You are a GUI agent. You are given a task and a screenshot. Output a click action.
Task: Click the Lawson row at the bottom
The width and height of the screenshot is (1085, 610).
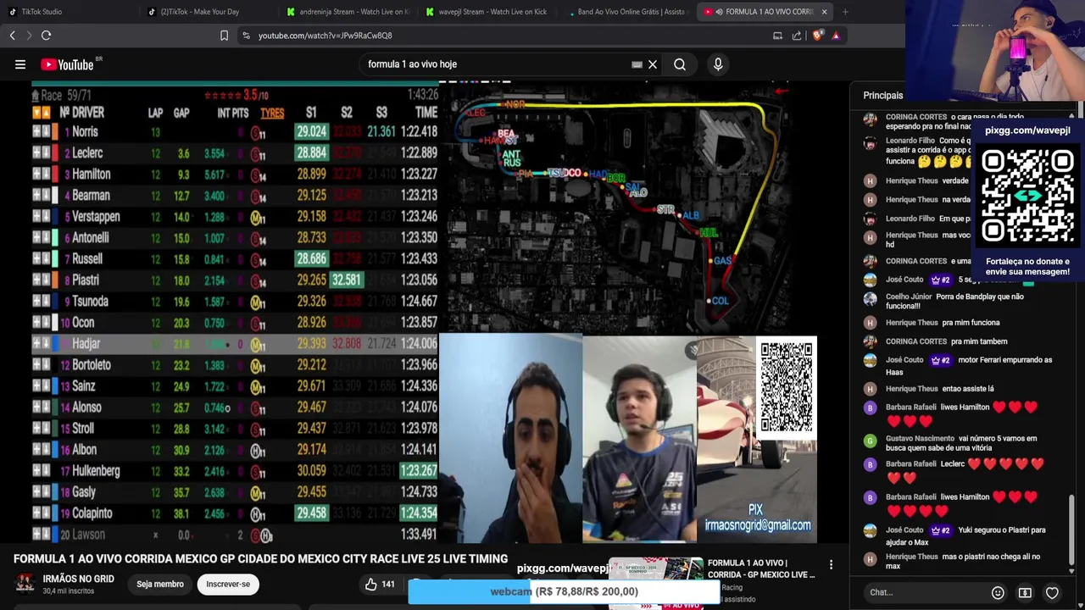click(235, 535)
